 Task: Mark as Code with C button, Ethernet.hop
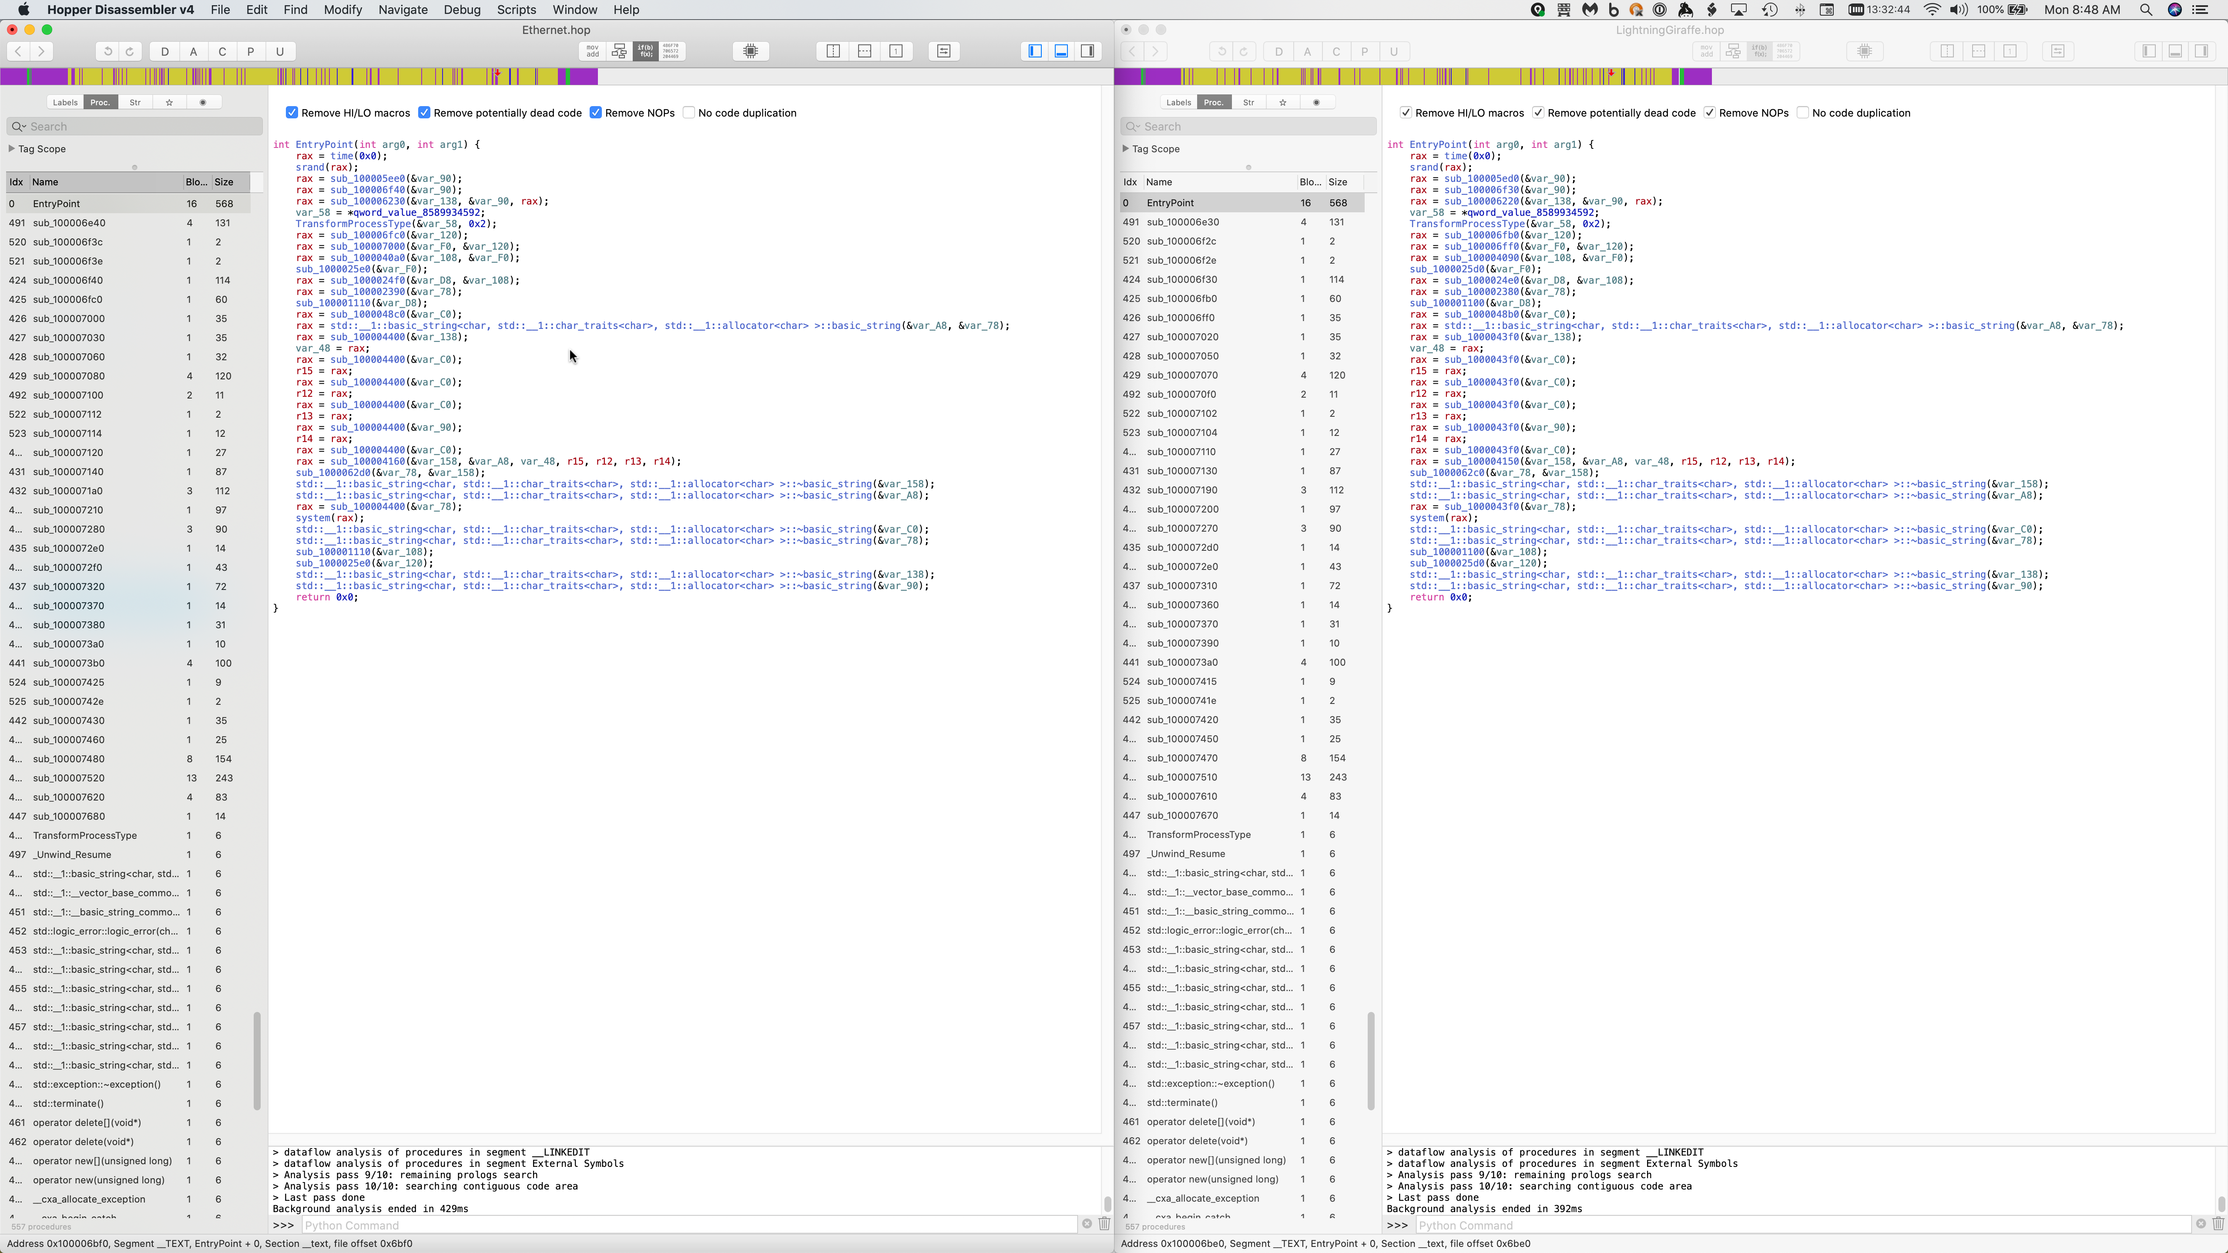(x=222, y=51)
